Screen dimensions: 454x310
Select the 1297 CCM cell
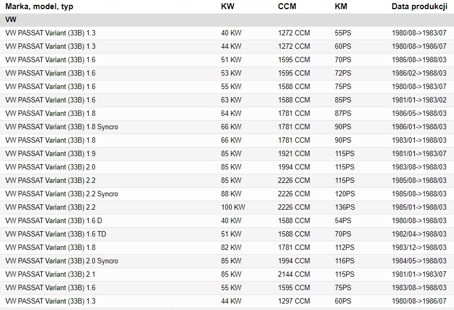294,301
